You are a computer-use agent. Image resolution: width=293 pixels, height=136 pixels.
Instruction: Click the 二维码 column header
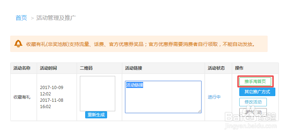pos(86,68)
